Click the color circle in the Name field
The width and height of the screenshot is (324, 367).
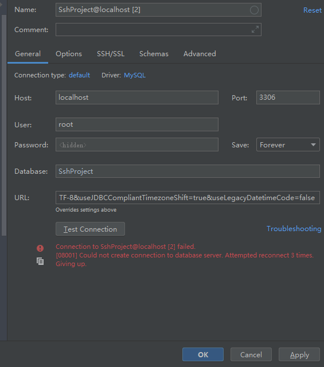254,10
